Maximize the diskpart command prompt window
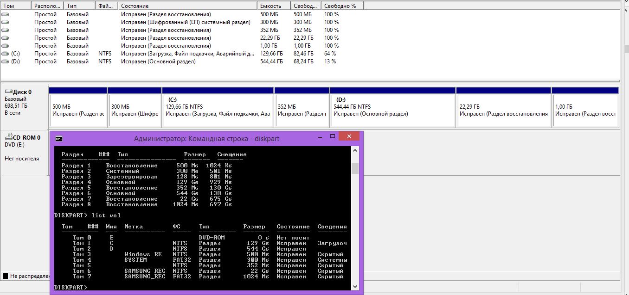 pos(333,137)
